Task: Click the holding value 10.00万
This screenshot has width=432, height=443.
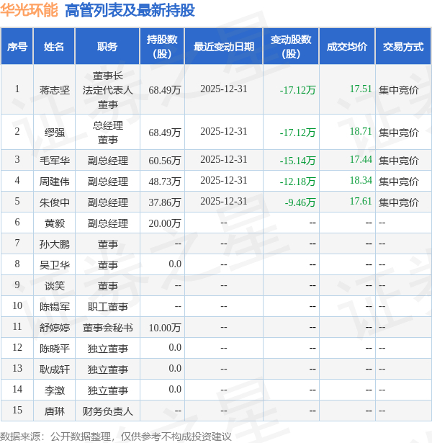Action: [x=165, y=328]
